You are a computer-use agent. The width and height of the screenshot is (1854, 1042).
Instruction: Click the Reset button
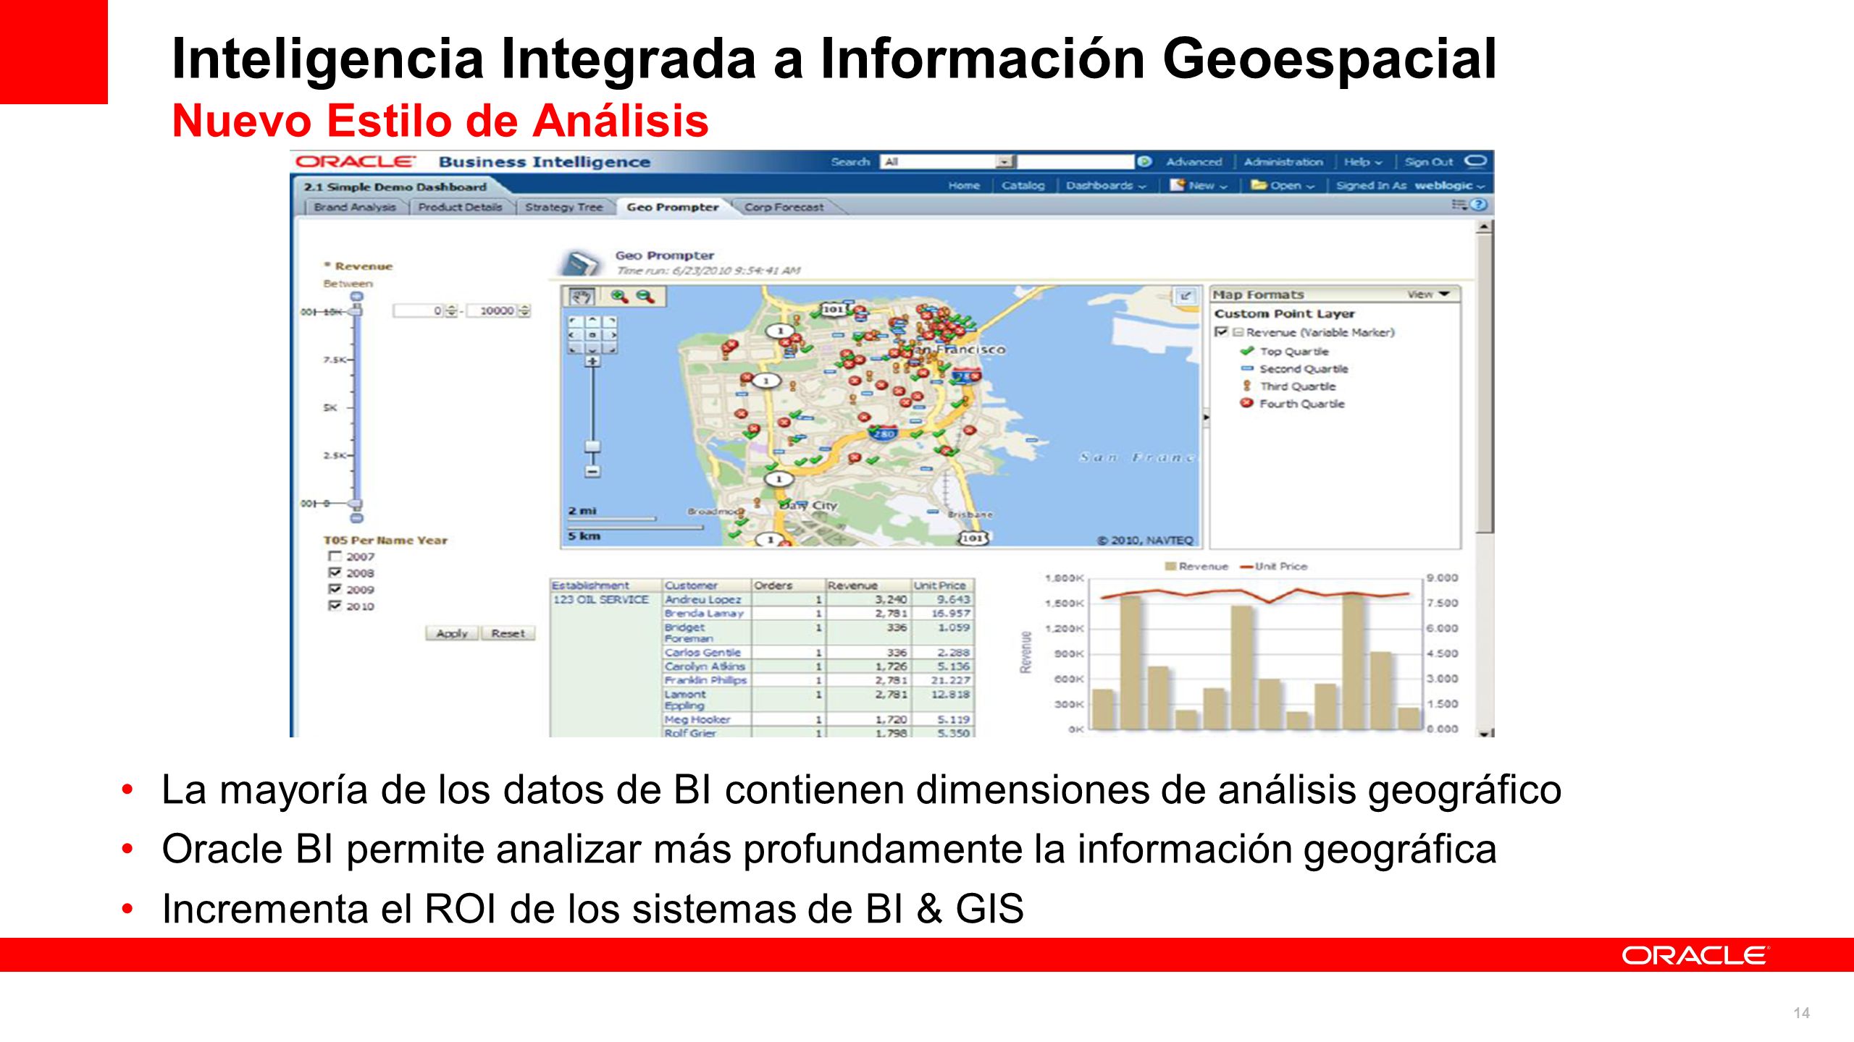[x=508, y=633]
